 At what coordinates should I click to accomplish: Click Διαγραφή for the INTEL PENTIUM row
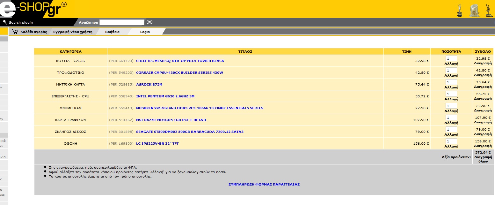pos(483,99)
